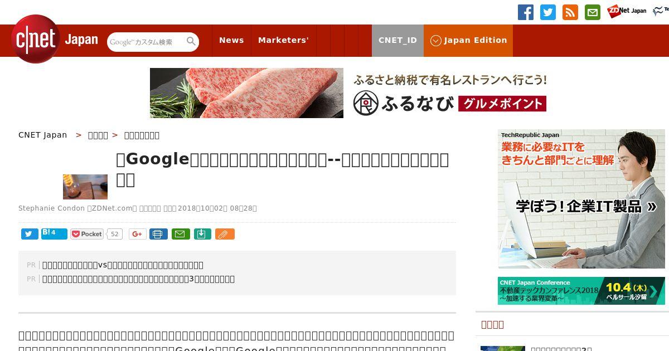Image resolution: width=669 pixels, height=351 pixels.
Task: Open the News menu
Action: point(231,40)
